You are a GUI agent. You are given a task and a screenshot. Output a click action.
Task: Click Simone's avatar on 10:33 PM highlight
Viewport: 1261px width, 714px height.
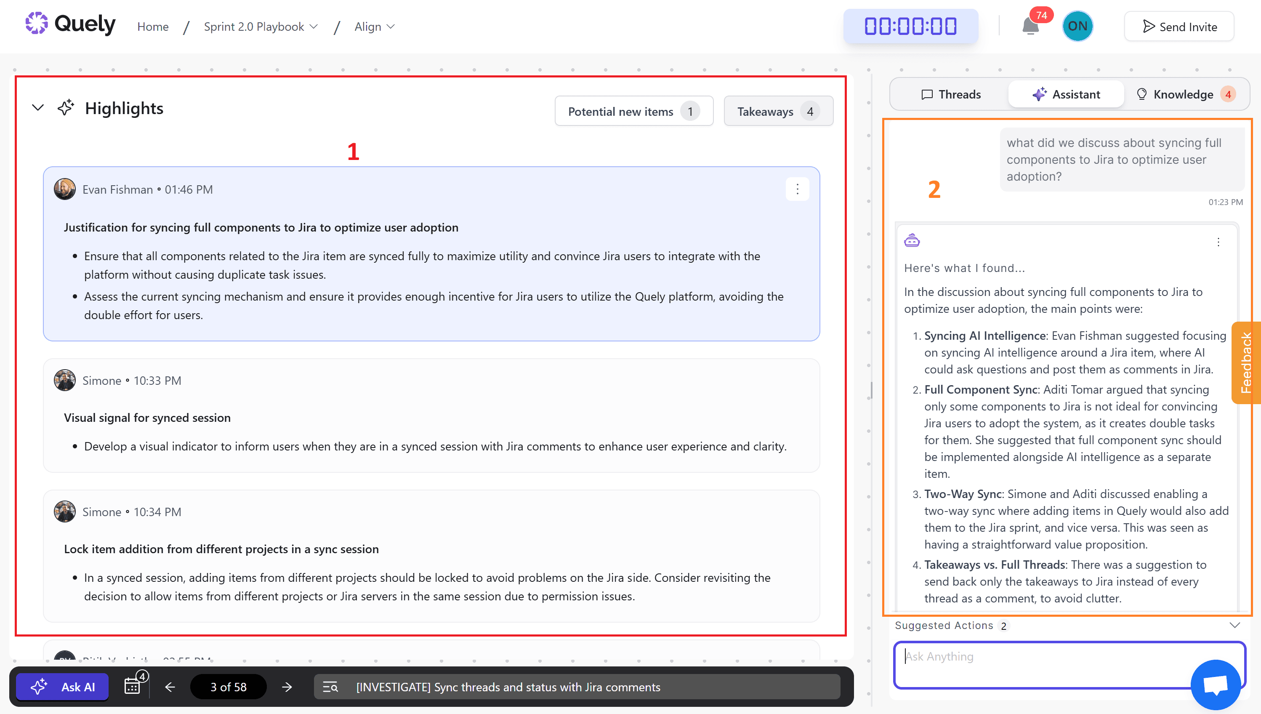pos(65,381)
